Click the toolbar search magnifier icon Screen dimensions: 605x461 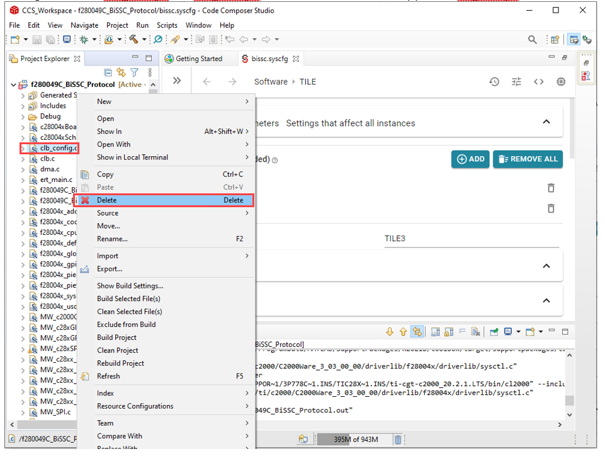pos(533,40)
